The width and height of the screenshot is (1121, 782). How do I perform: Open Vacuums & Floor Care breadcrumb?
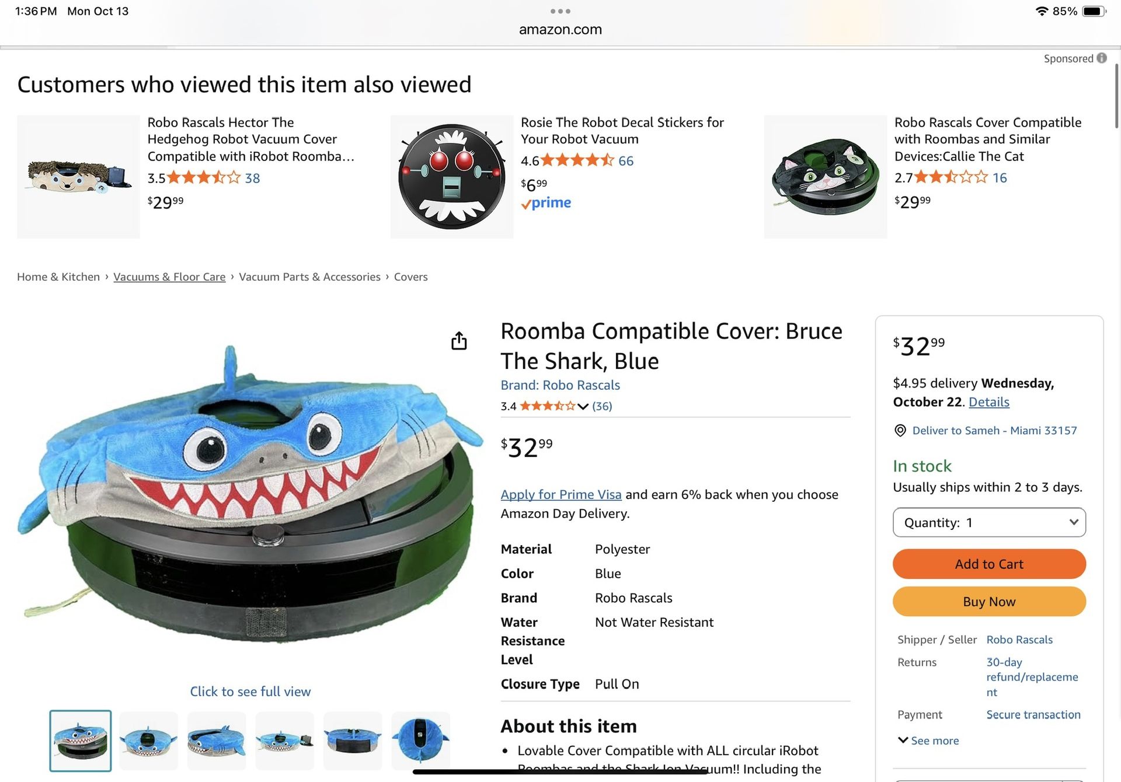pos(169,277)
